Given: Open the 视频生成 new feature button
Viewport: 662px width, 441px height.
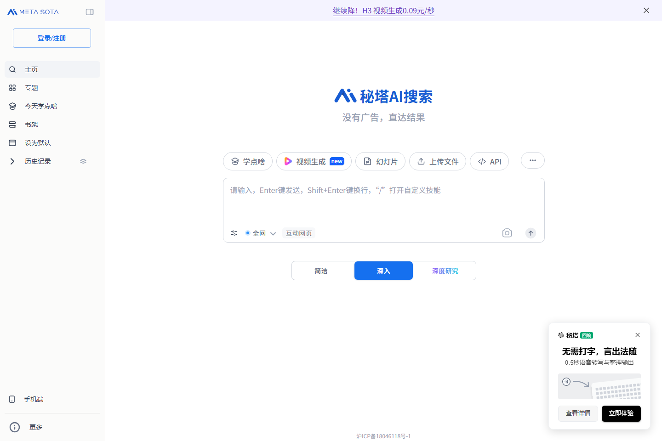Looking at the screenshot, I should click(x=314, y=161).
